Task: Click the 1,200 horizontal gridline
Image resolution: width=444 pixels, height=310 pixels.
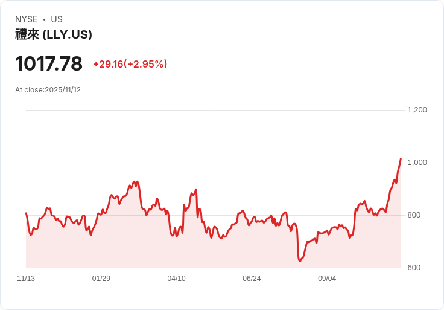Action: pyautogui.click(x=211, y=110)
